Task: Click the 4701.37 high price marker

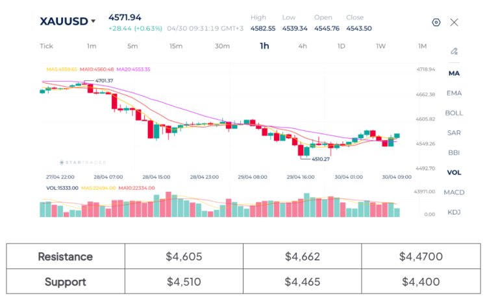Action: point(104,81)
